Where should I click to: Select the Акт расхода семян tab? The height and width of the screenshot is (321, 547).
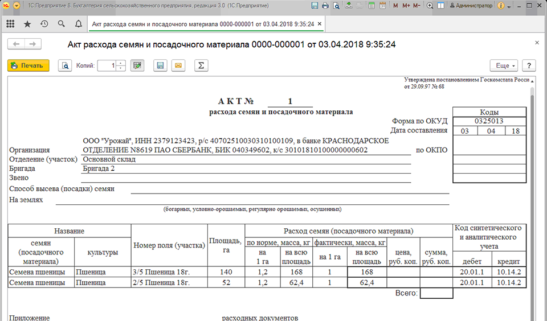203,24
